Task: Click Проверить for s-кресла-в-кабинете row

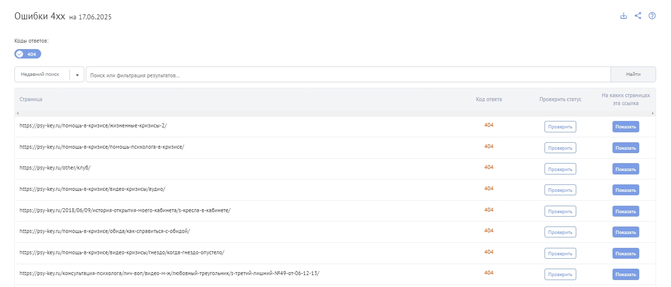Action: pos(560,211)
